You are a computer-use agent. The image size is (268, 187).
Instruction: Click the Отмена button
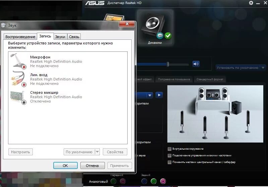(92, 165)
